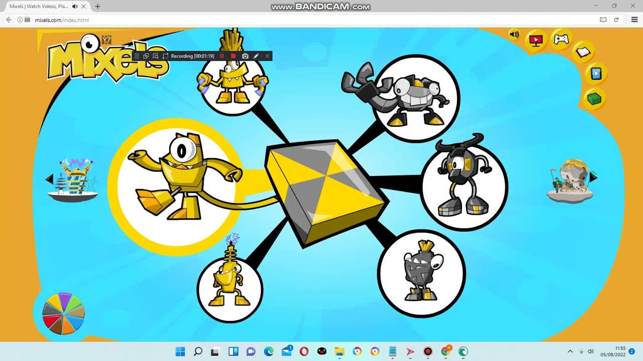Open Bandicam toolbar menu hamburger icon

(137, 56)
